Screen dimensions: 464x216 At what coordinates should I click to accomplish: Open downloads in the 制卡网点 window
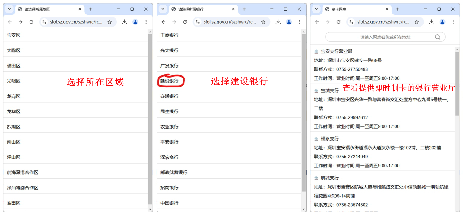coord(432,22)
